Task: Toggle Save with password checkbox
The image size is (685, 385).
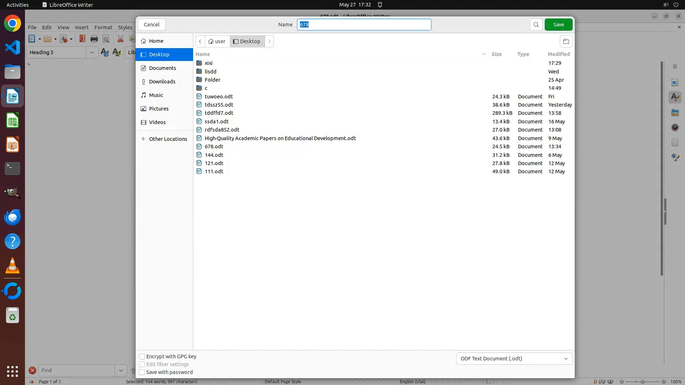Action: point(142,372)
